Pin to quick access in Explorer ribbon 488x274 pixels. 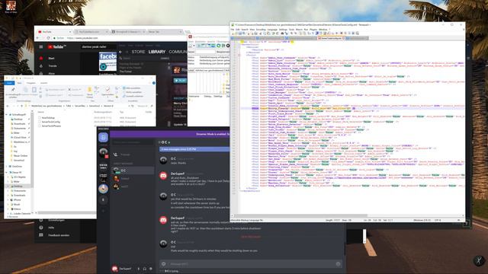[x=13, y=92]
